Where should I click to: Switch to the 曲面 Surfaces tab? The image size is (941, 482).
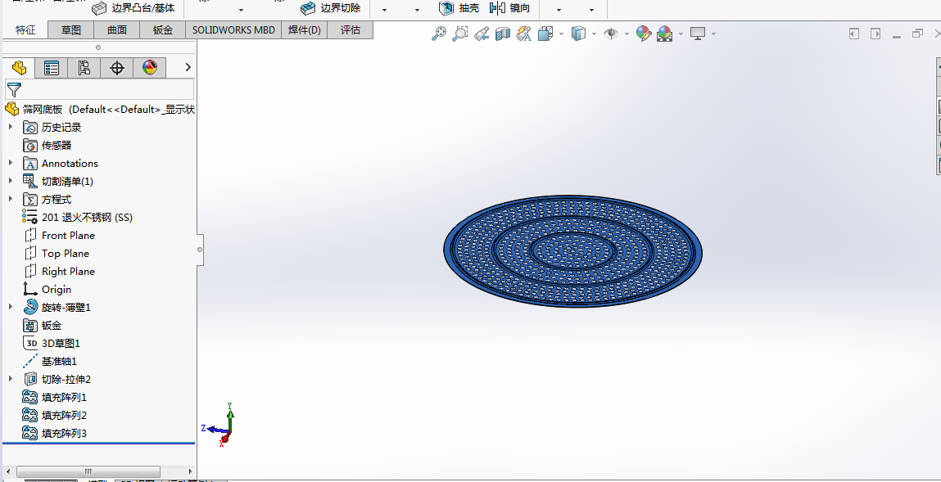pyautogui.click(x=117, y=30)
